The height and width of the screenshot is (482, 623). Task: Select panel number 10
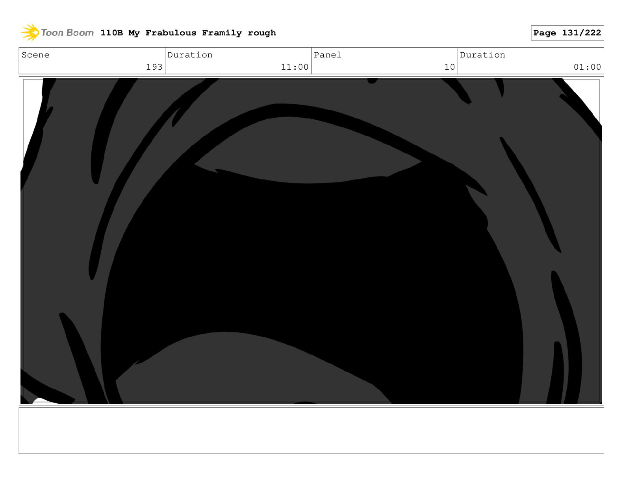[449, 67]
